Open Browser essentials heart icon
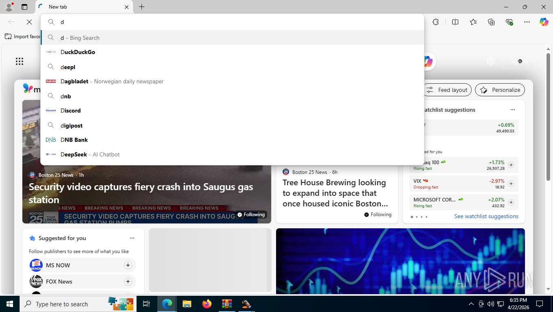Viewport: 553px width, 312px height. click(509, 22)
